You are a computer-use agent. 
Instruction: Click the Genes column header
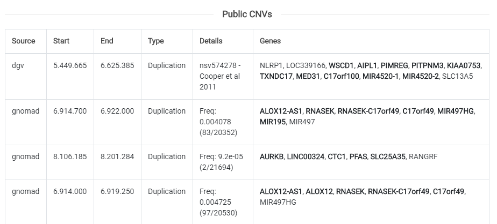(x=270, y=41)
